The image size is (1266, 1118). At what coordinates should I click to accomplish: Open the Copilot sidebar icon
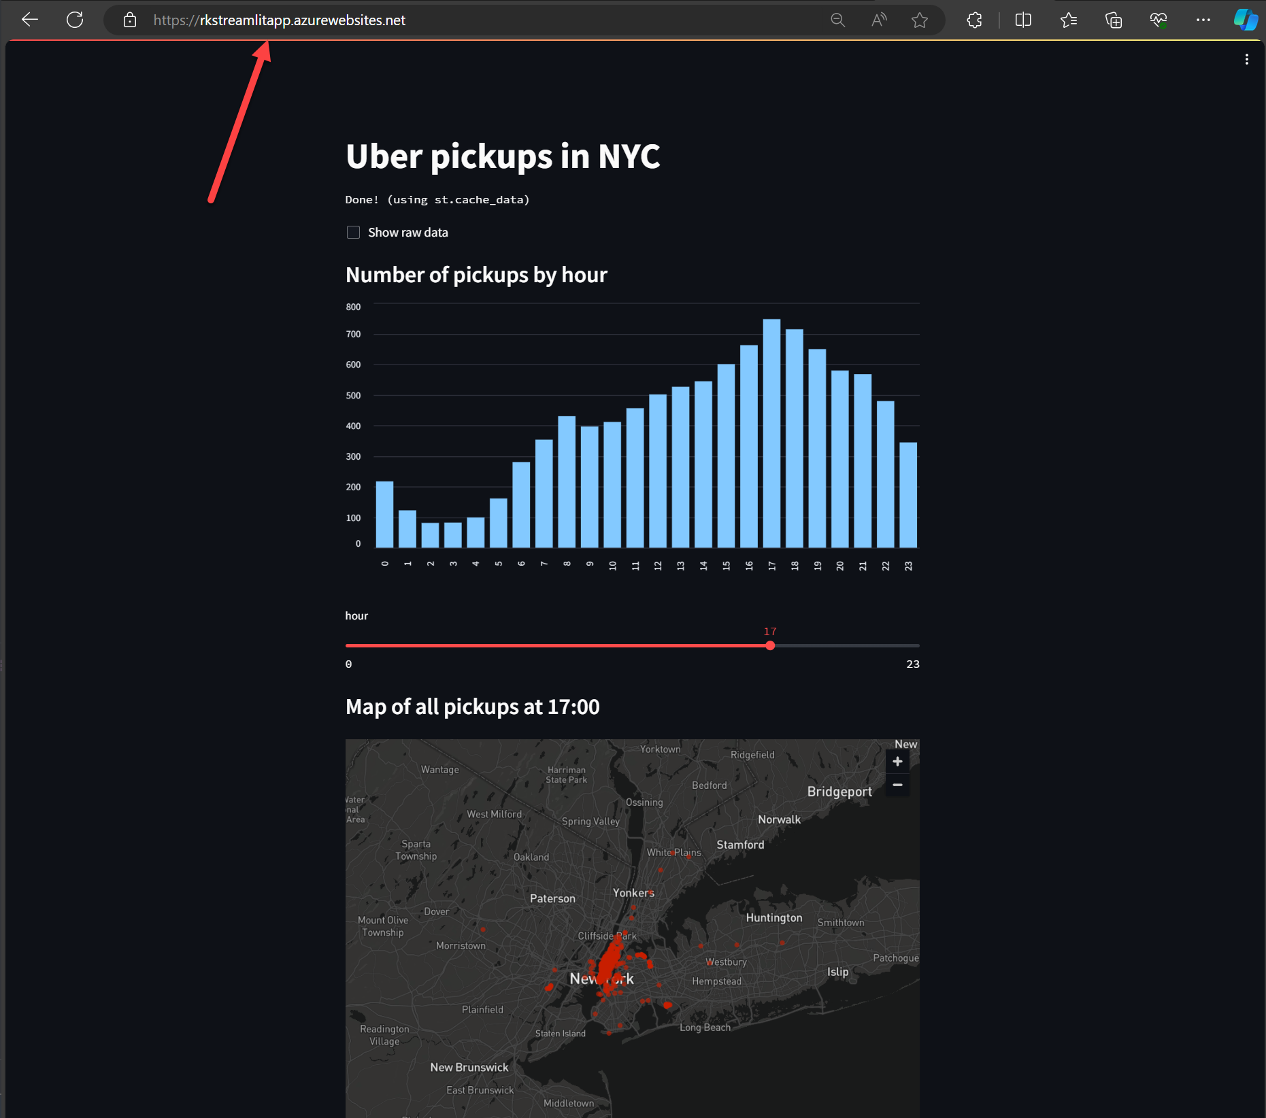tap(1246, 20)
